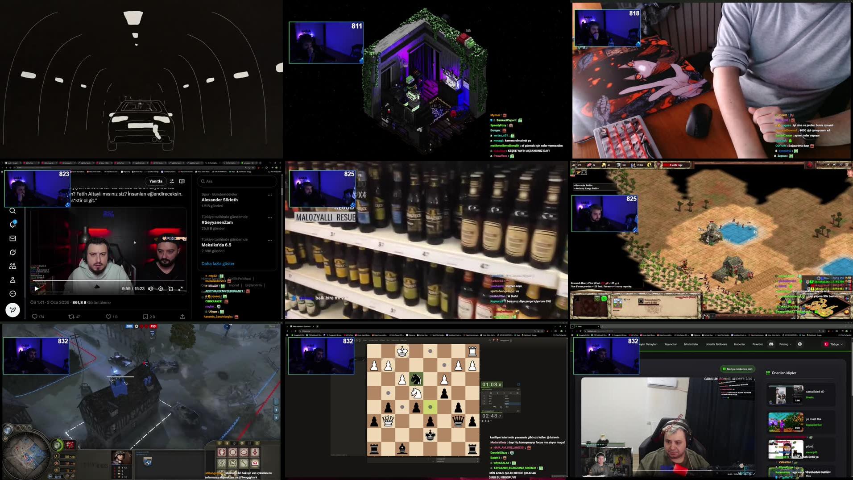Toggle like on the tweet
Viewport: 853px width, 480px height.
point(109,317)
